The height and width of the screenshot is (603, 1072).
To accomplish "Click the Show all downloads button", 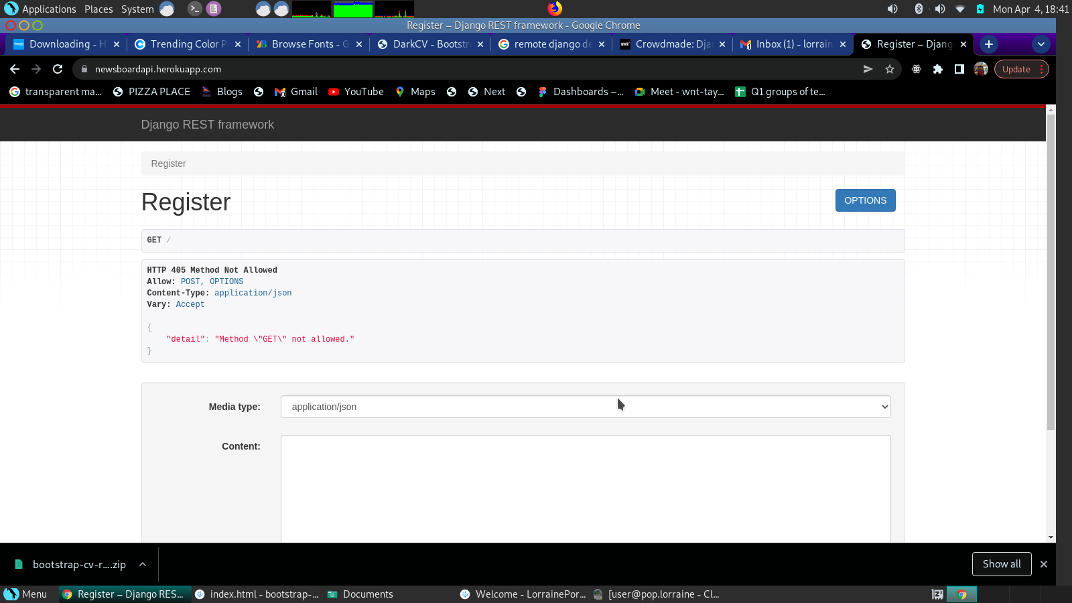I will tap(1002, 564).
